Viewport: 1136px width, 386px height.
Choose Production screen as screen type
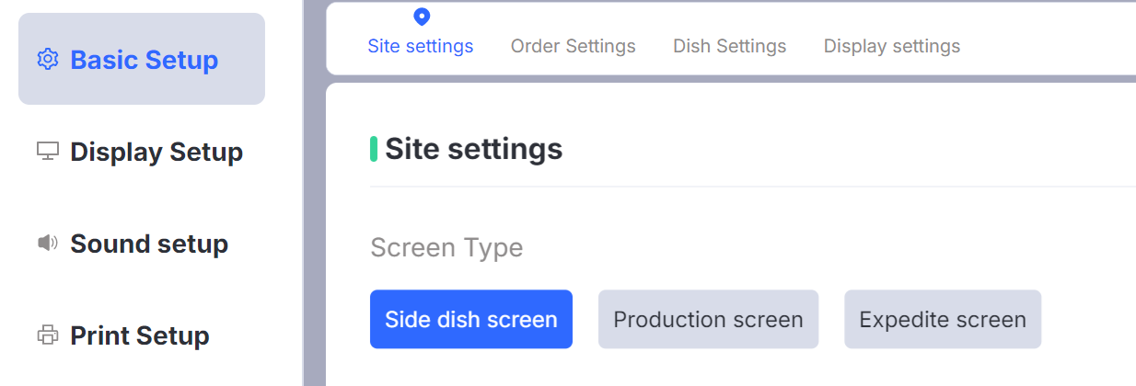[708, 320]
